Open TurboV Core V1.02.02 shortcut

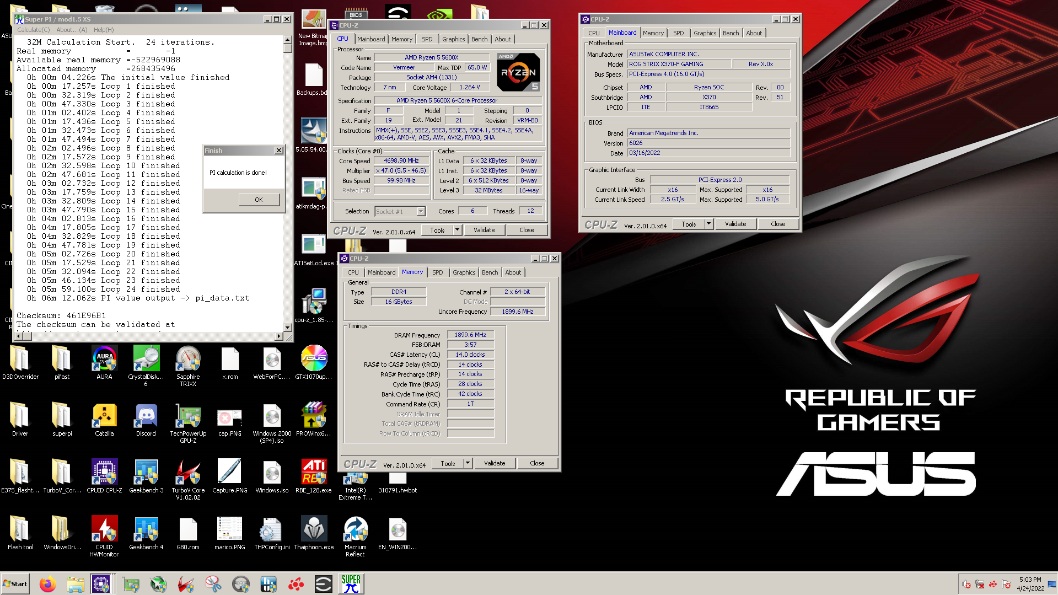tap(188, 480)
